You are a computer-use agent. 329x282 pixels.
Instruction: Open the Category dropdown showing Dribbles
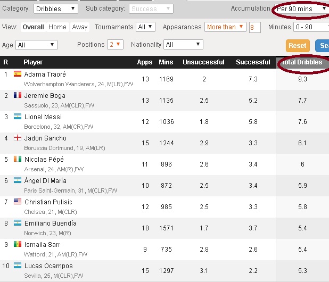point(56,9)
